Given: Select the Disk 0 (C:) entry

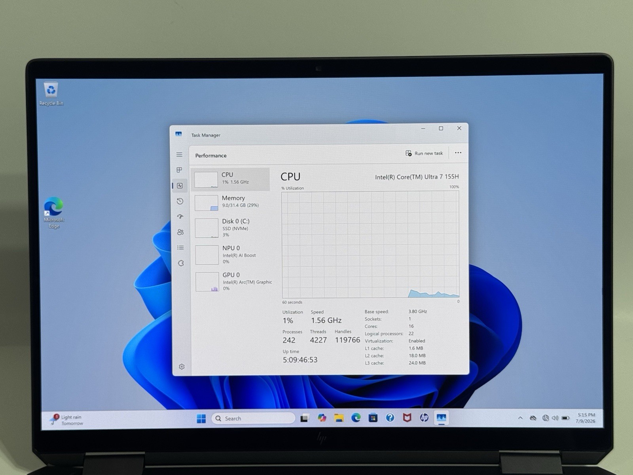Looking at the screenshot, I should 231,228.
